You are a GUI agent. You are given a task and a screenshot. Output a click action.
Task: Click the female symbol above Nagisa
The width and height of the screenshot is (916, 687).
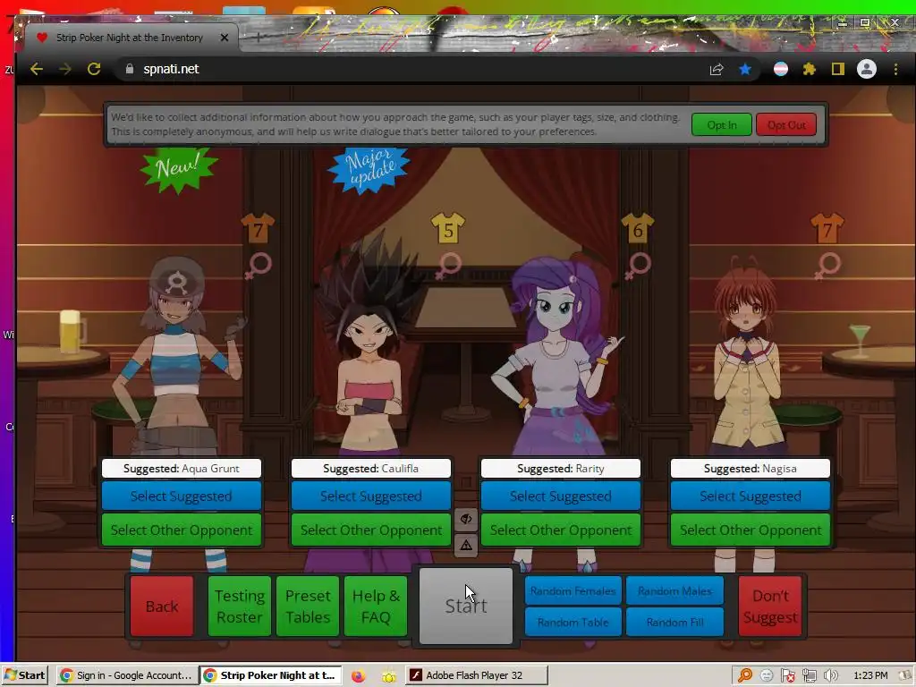click(x=827, y=266)
